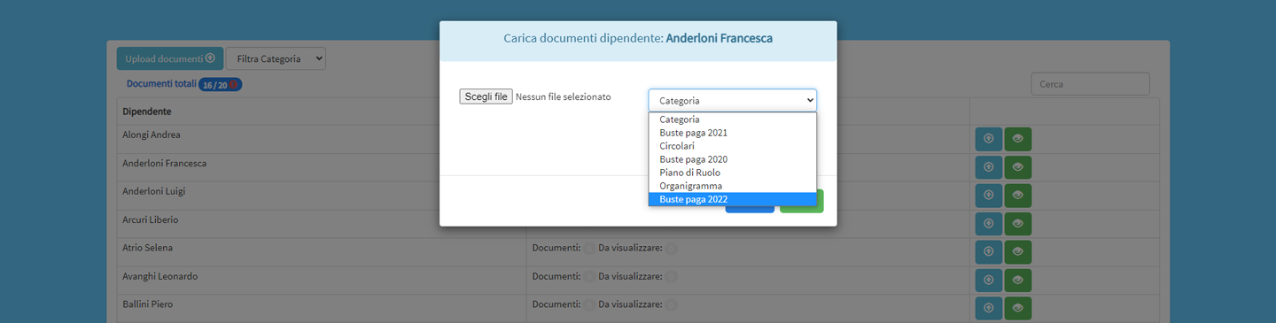This screenshot has width=1276, height=323.
Task: Click eye icon for Ballini Piero row
Action: coord(1018,309)
